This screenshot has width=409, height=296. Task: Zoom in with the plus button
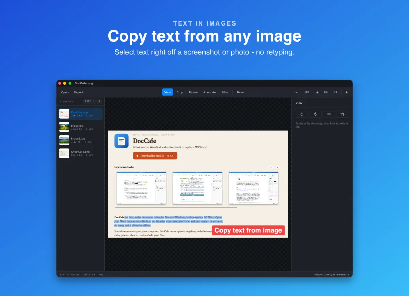[x=317, y=92]
